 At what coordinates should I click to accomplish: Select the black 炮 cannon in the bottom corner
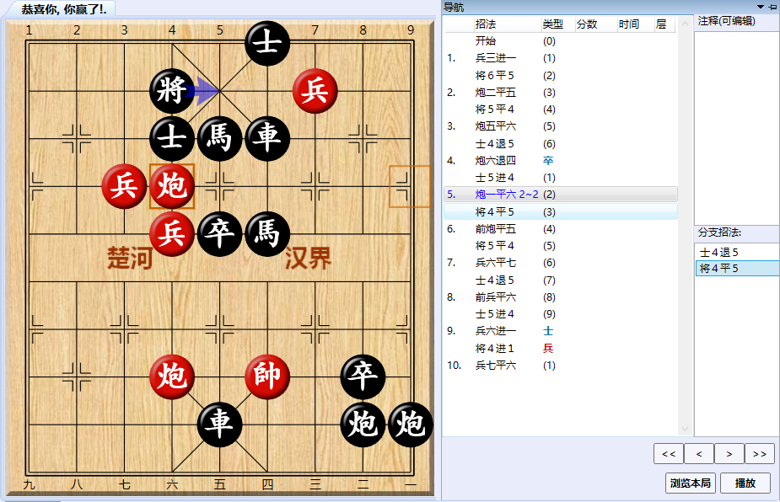point(410,425)
